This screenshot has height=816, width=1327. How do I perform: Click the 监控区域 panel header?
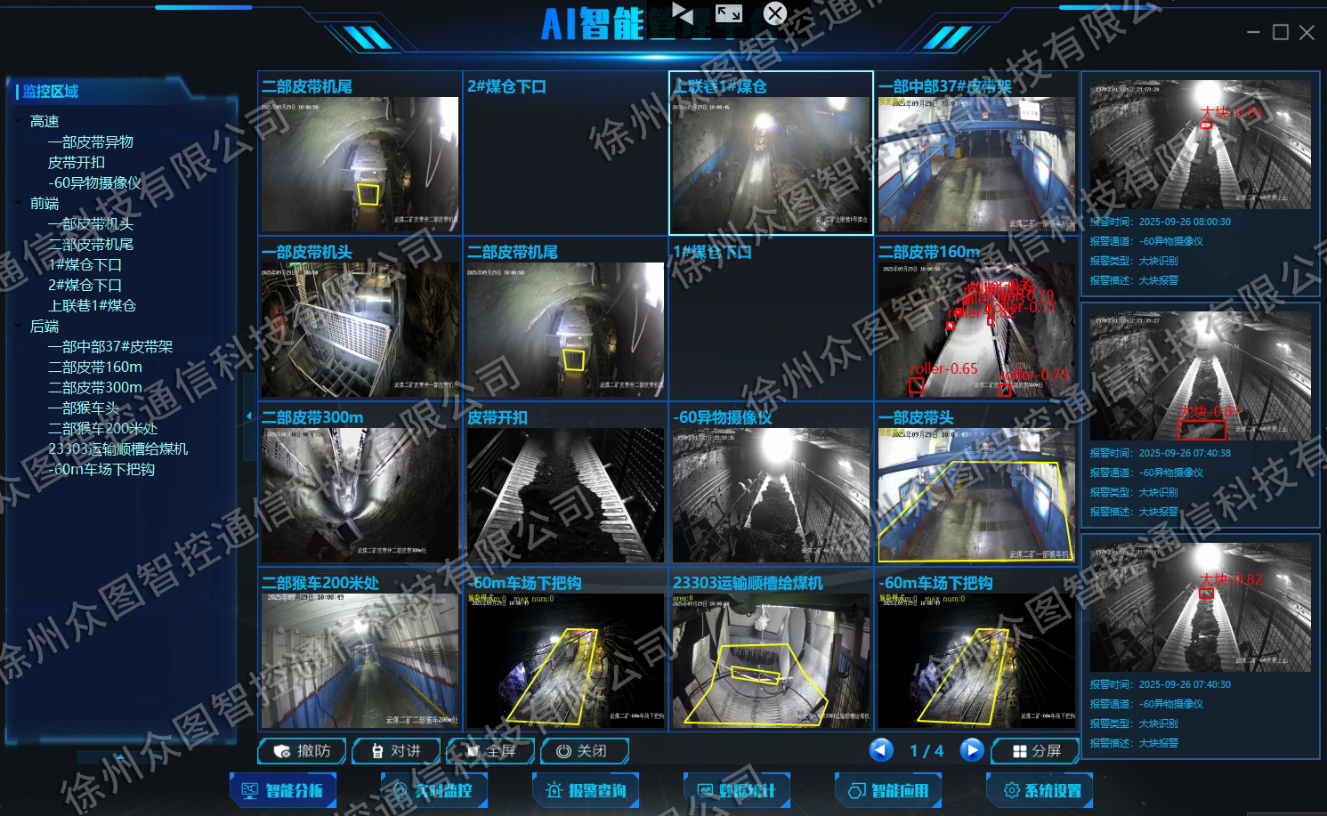51,91
